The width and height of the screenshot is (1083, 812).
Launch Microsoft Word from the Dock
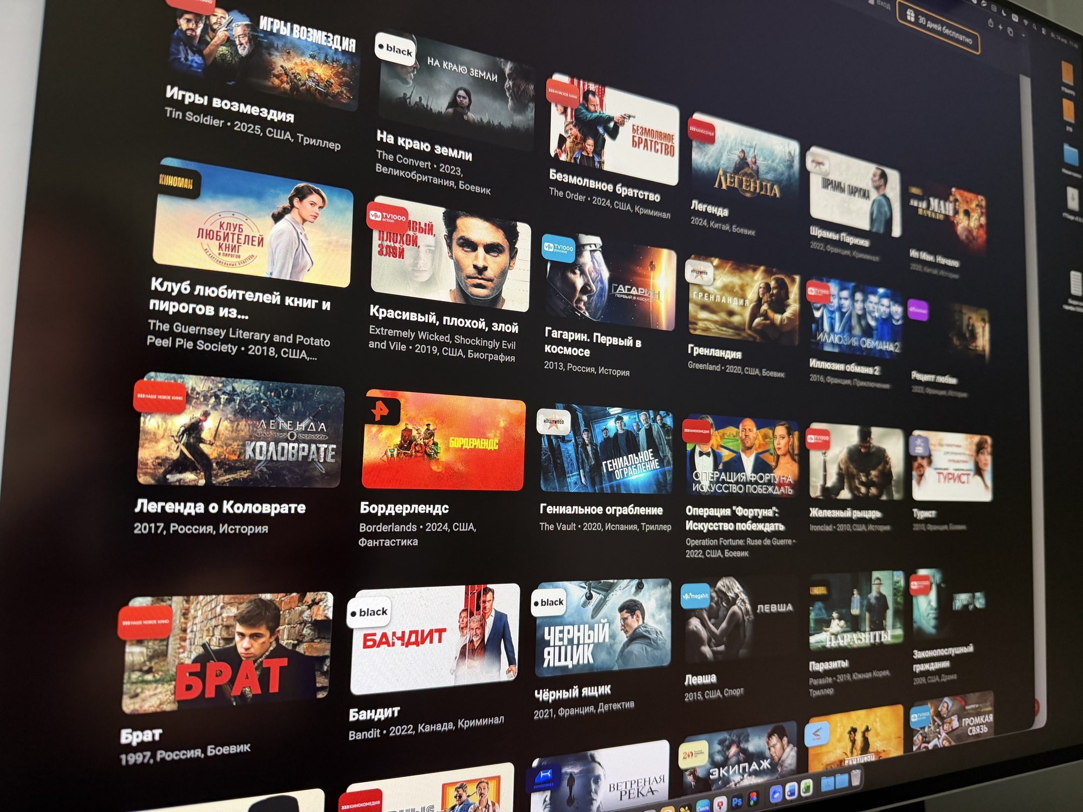pos(791,791)
